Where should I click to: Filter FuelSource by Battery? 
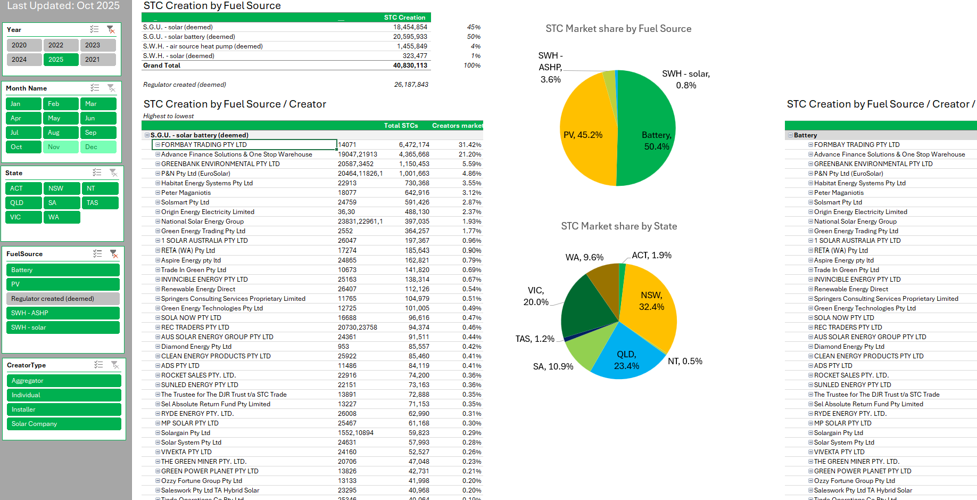point(63,270)
